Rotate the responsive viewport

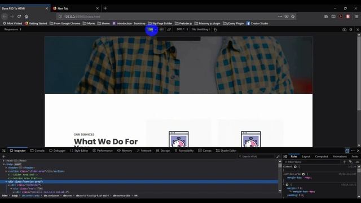point(169,29)
